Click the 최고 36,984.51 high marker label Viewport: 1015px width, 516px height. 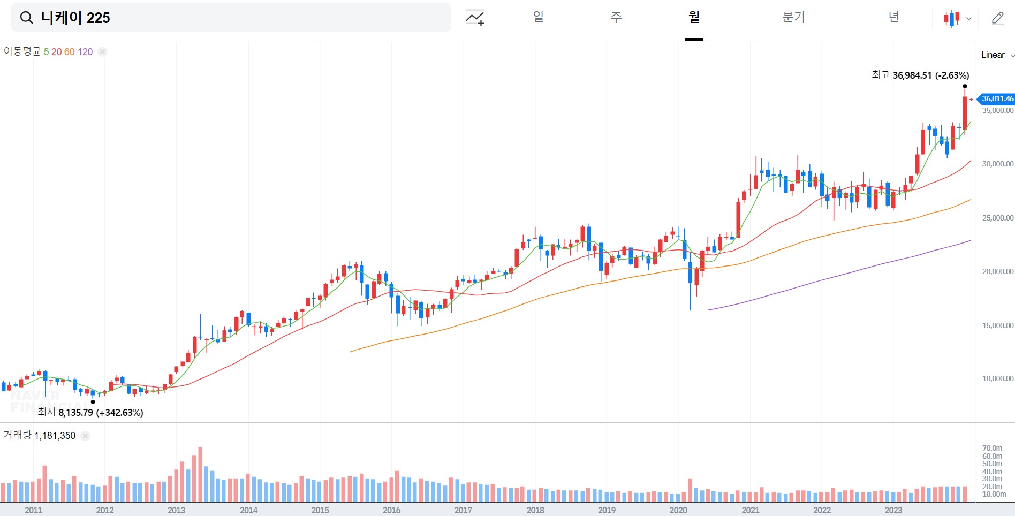pyautogui.click(x=920, y=75)
